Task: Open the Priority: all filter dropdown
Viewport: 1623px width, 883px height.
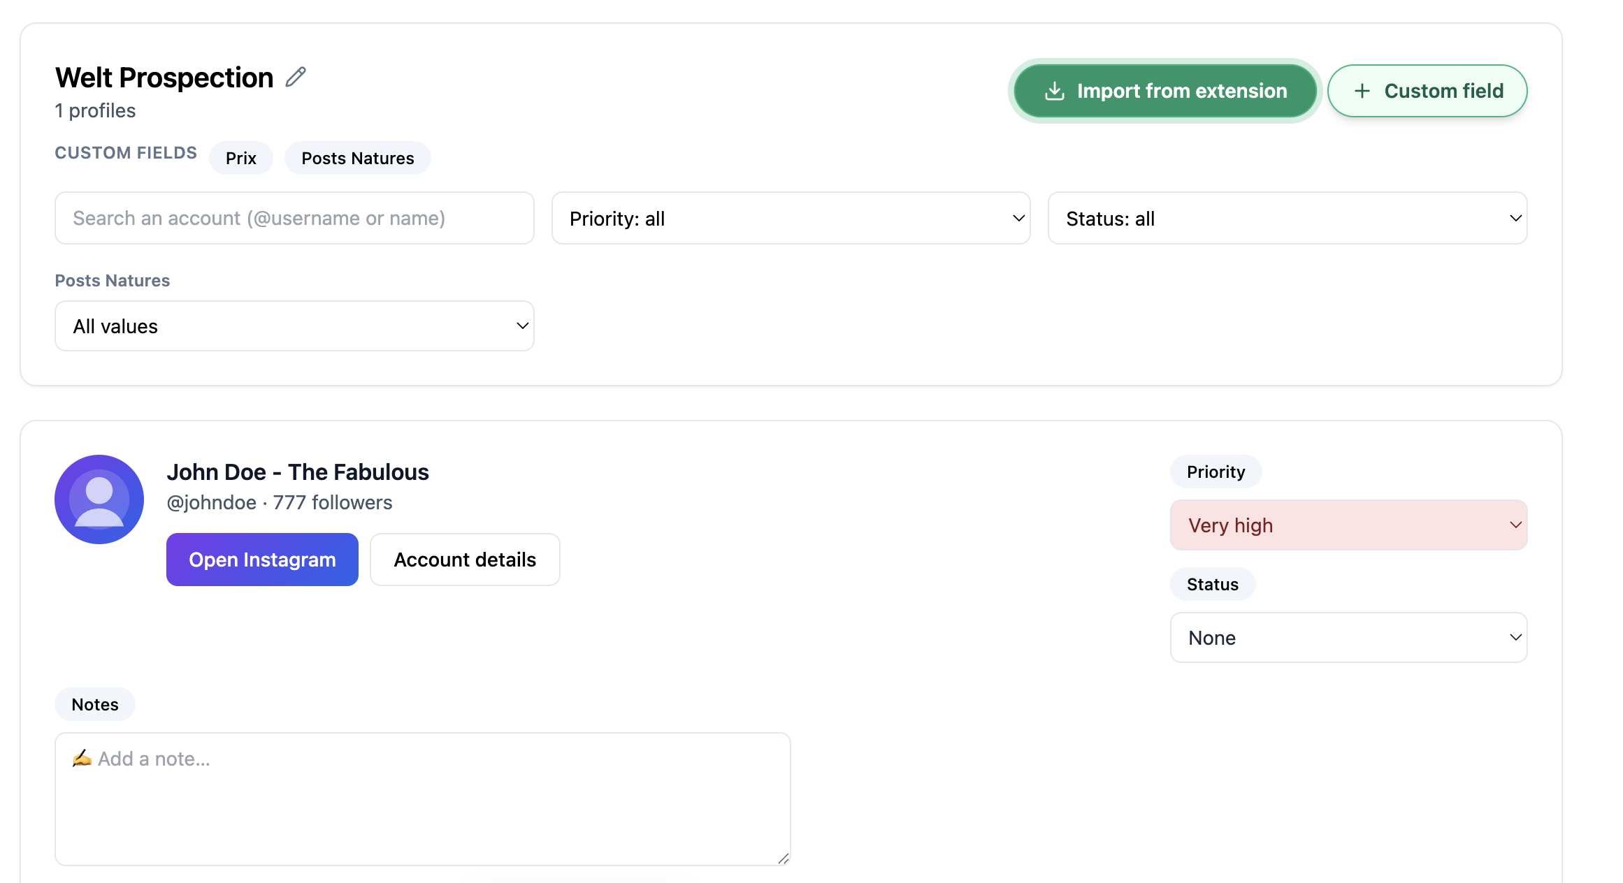Action: pos(790,218)
